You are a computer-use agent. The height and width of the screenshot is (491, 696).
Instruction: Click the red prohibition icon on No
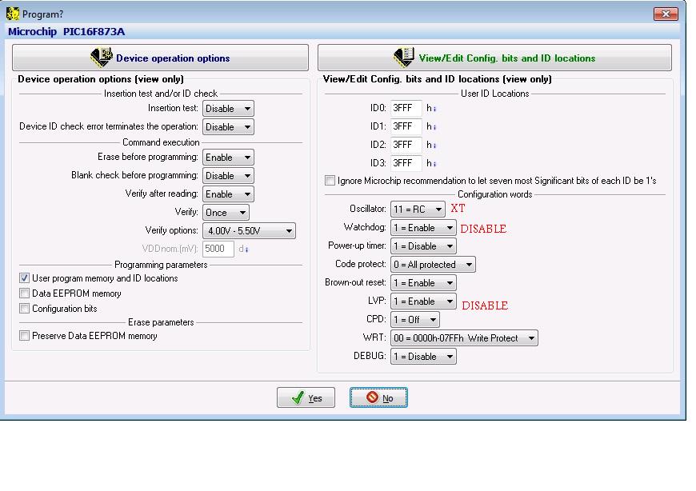[373, 397]
